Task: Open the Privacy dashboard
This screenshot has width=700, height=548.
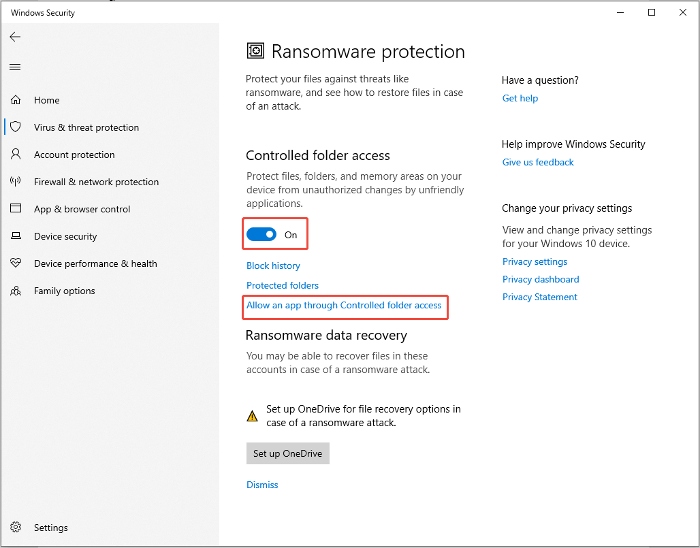Action: coord(541,279)
